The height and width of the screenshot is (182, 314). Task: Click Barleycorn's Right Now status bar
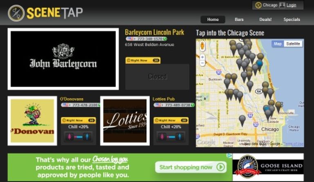click(143, 60)
